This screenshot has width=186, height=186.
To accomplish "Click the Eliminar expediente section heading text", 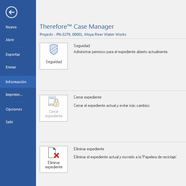I will 89,149.
